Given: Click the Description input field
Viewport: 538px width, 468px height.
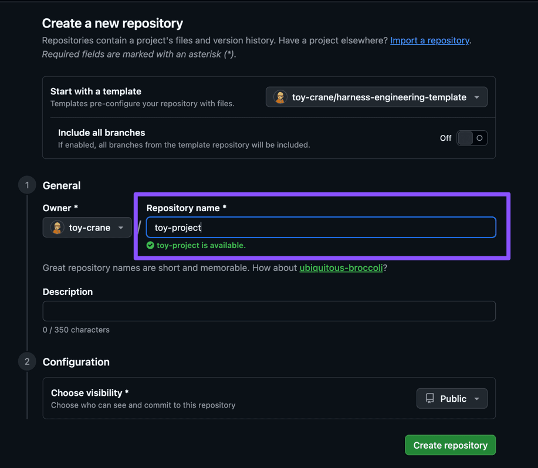Looking at the screenshot, I should point(269,311).
